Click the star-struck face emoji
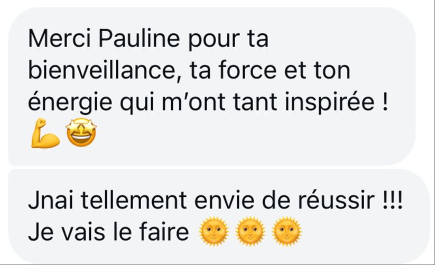The width and height of the screenshot is (435, 265). pos(81,132)
